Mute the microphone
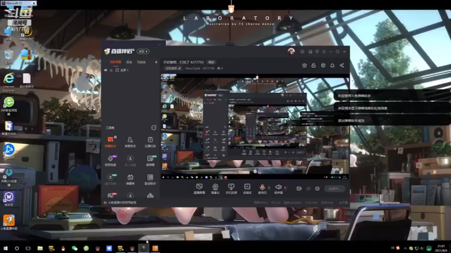This screenshot has height=253, width=451. (262, 189)
